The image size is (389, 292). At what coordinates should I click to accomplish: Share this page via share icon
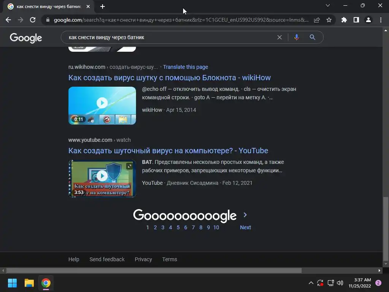coord(317,20)
